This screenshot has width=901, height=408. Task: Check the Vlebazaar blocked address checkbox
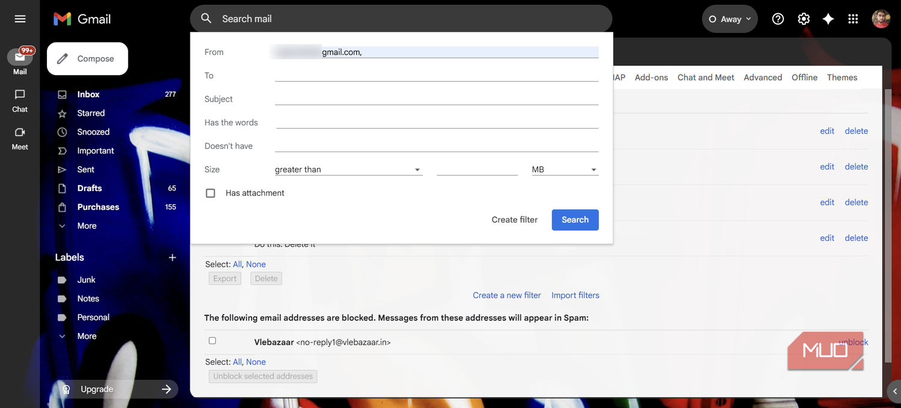pos(212,341)
